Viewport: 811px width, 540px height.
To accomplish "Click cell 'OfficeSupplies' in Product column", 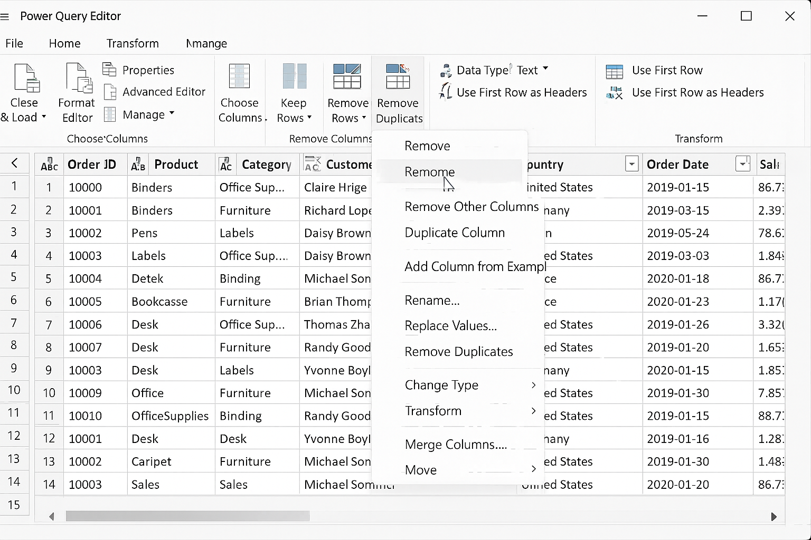I will pos(170,416).
